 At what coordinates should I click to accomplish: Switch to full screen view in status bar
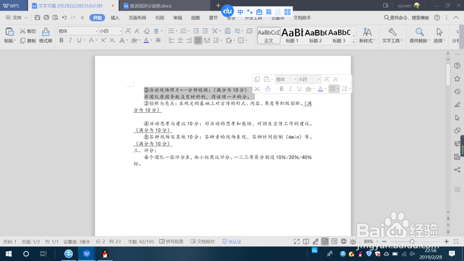pyautogui.click(x=296, y=242)
